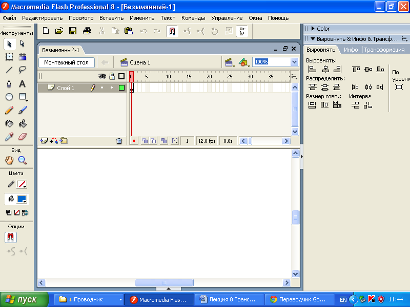Open the Align panel options menu

(405, 39)
